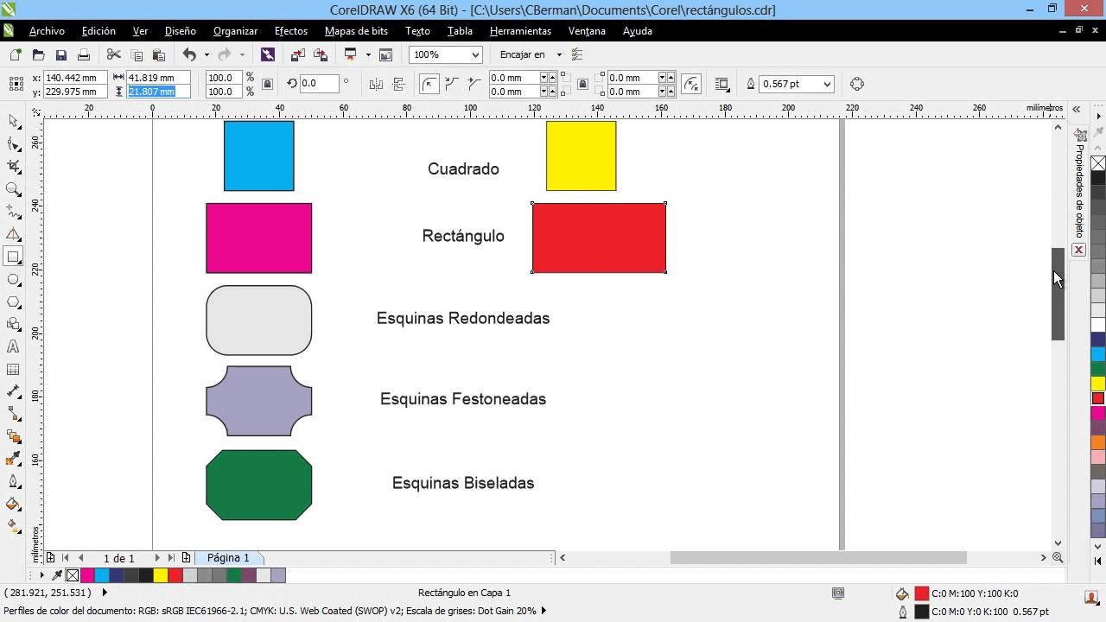Select the Blend effects tool
This screenshot has height=622, width=1106.
[x=13, y=436]
